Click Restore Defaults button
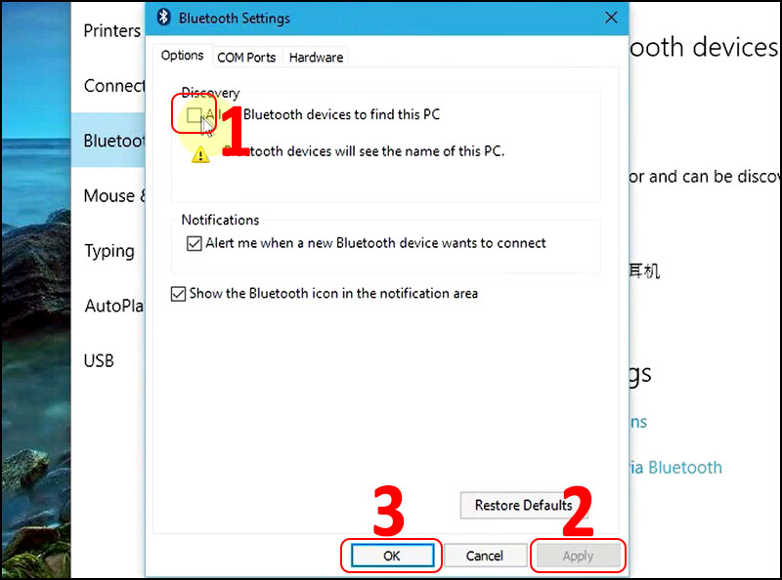 tap(523, 505)
